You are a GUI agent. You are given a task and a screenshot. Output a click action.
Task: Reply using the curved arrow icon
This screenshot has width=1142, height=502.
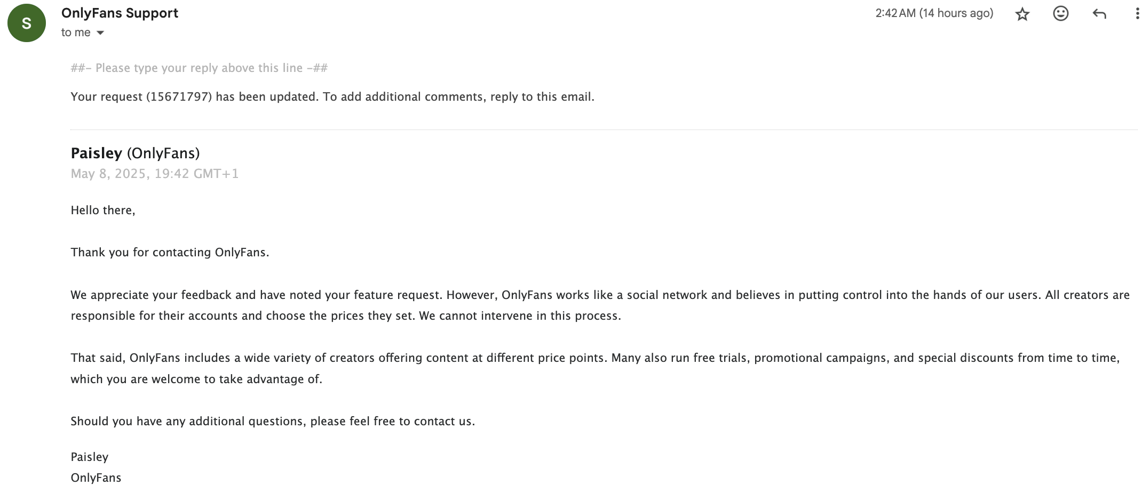point(1099,14)
